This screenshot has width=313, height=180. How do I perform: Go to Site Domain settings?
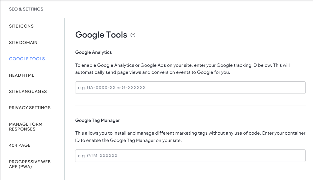pos(23,42)
